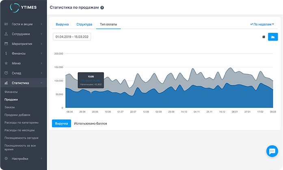The image size is (283, 170).
Task: Open Посещаемость сегодня report
Action: click(22, 138)
